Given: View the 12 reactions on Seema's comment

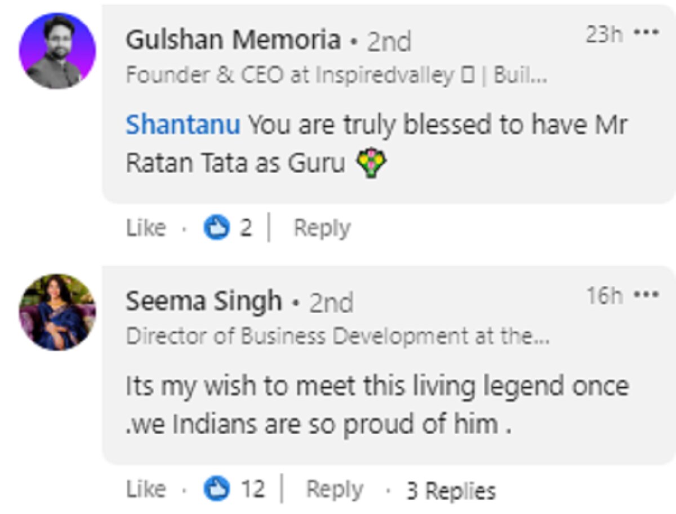Looking at the screenshot, I should pos(253,489).
